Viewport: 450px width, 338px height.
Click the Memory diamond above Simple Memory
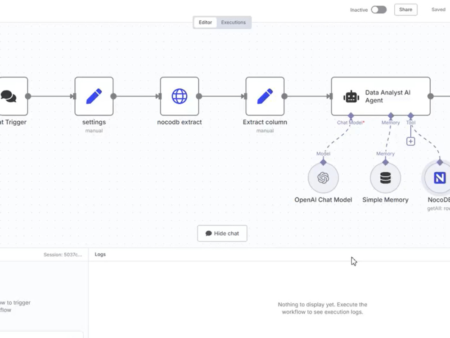pos(386,162)
